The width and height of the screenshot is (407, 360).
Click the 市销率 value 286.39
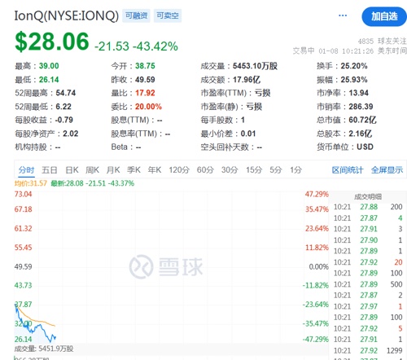click(x=361, y=107)
